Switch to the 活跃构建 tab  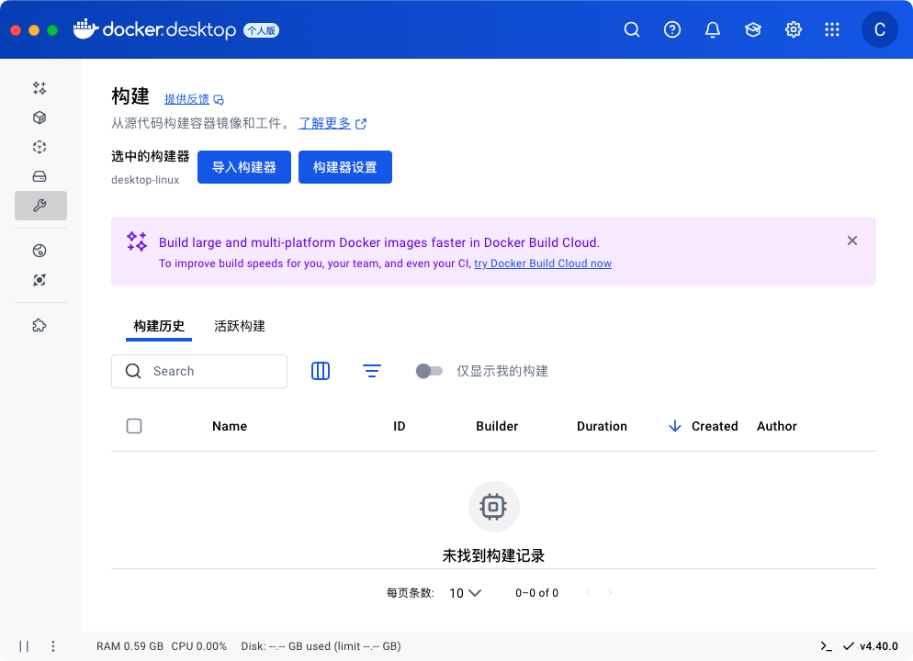pos(240,326)
